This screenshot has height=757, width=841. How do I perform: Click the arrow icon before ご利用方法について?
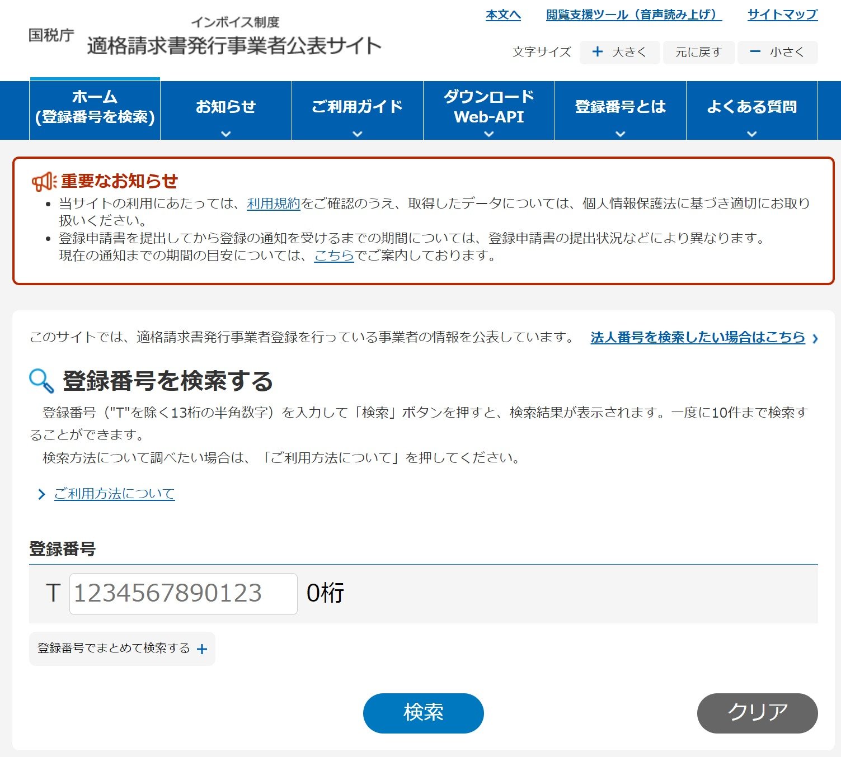[41, 494]
